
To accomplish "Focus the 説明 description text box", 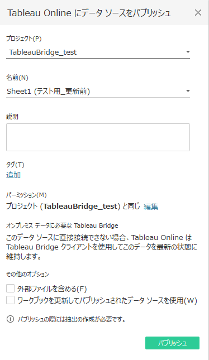I will click(x=98, y=137).
